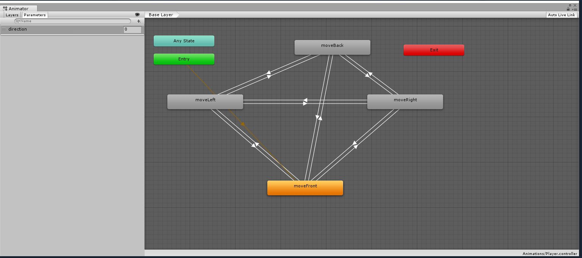Open the Animator window options menu
582x258 pixels.
575,9
